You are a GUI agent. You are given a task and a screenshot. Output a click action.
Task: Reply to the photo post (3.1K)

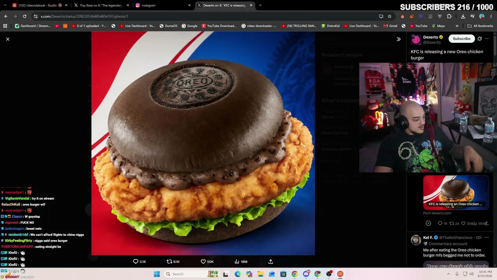pos(139,262)
